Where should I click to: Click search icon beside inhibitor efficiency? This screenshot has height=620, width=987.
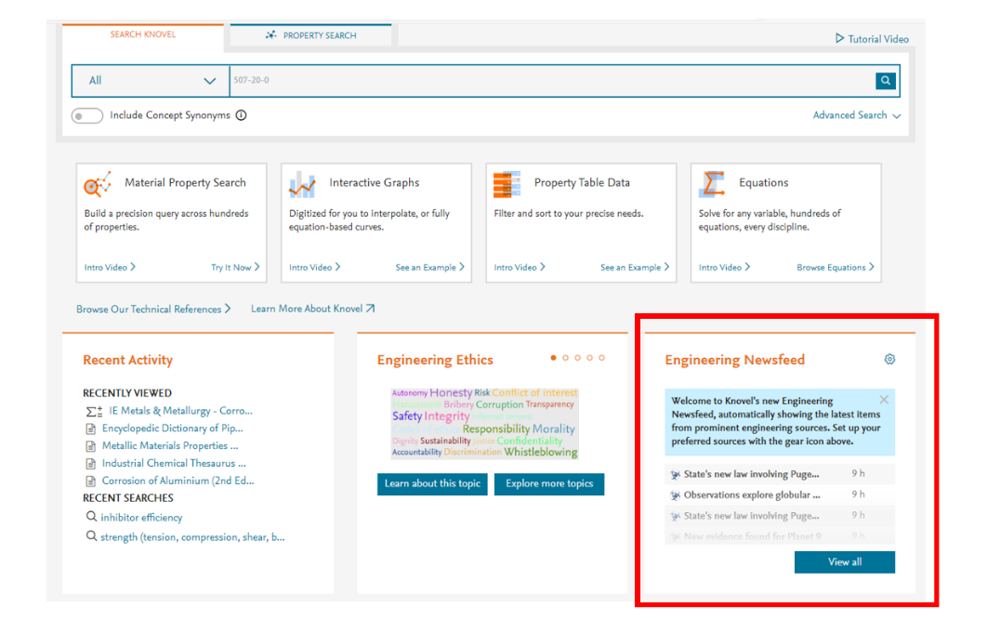click(x=91, y=517)
